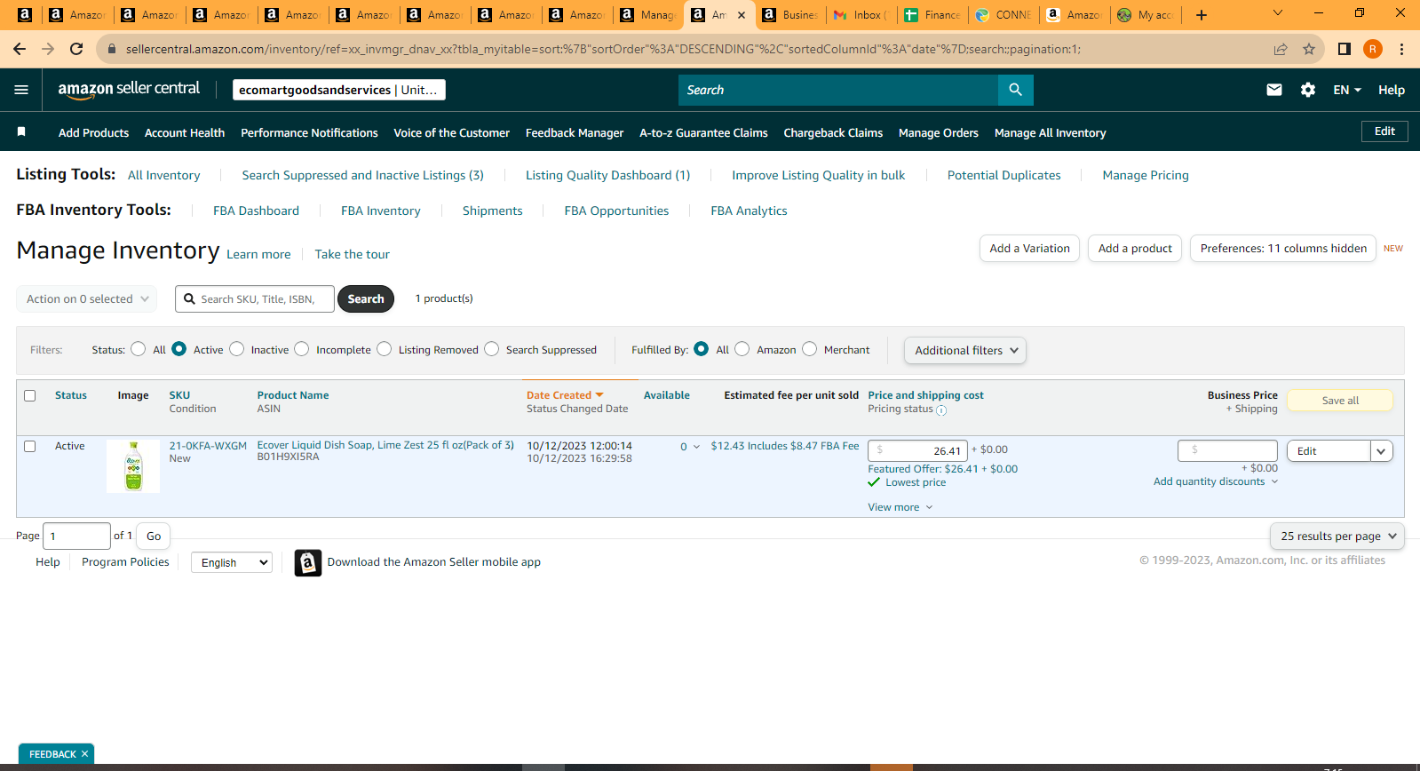Screen dimensions: 1420x771
Task: Expand the available quantity chevron
Action: (696, 447)
